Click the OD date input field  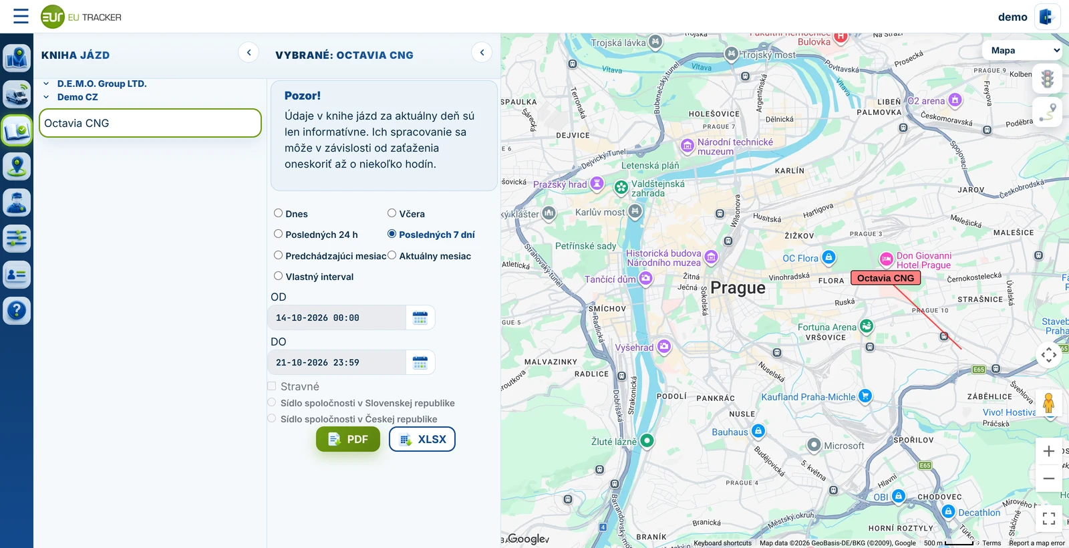[337, 317]
